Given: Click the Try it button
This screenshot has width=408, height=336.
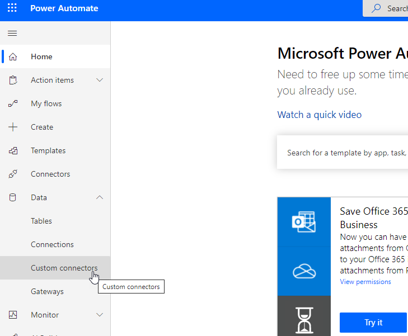Looking at the screenshot, I should [373, 323].
